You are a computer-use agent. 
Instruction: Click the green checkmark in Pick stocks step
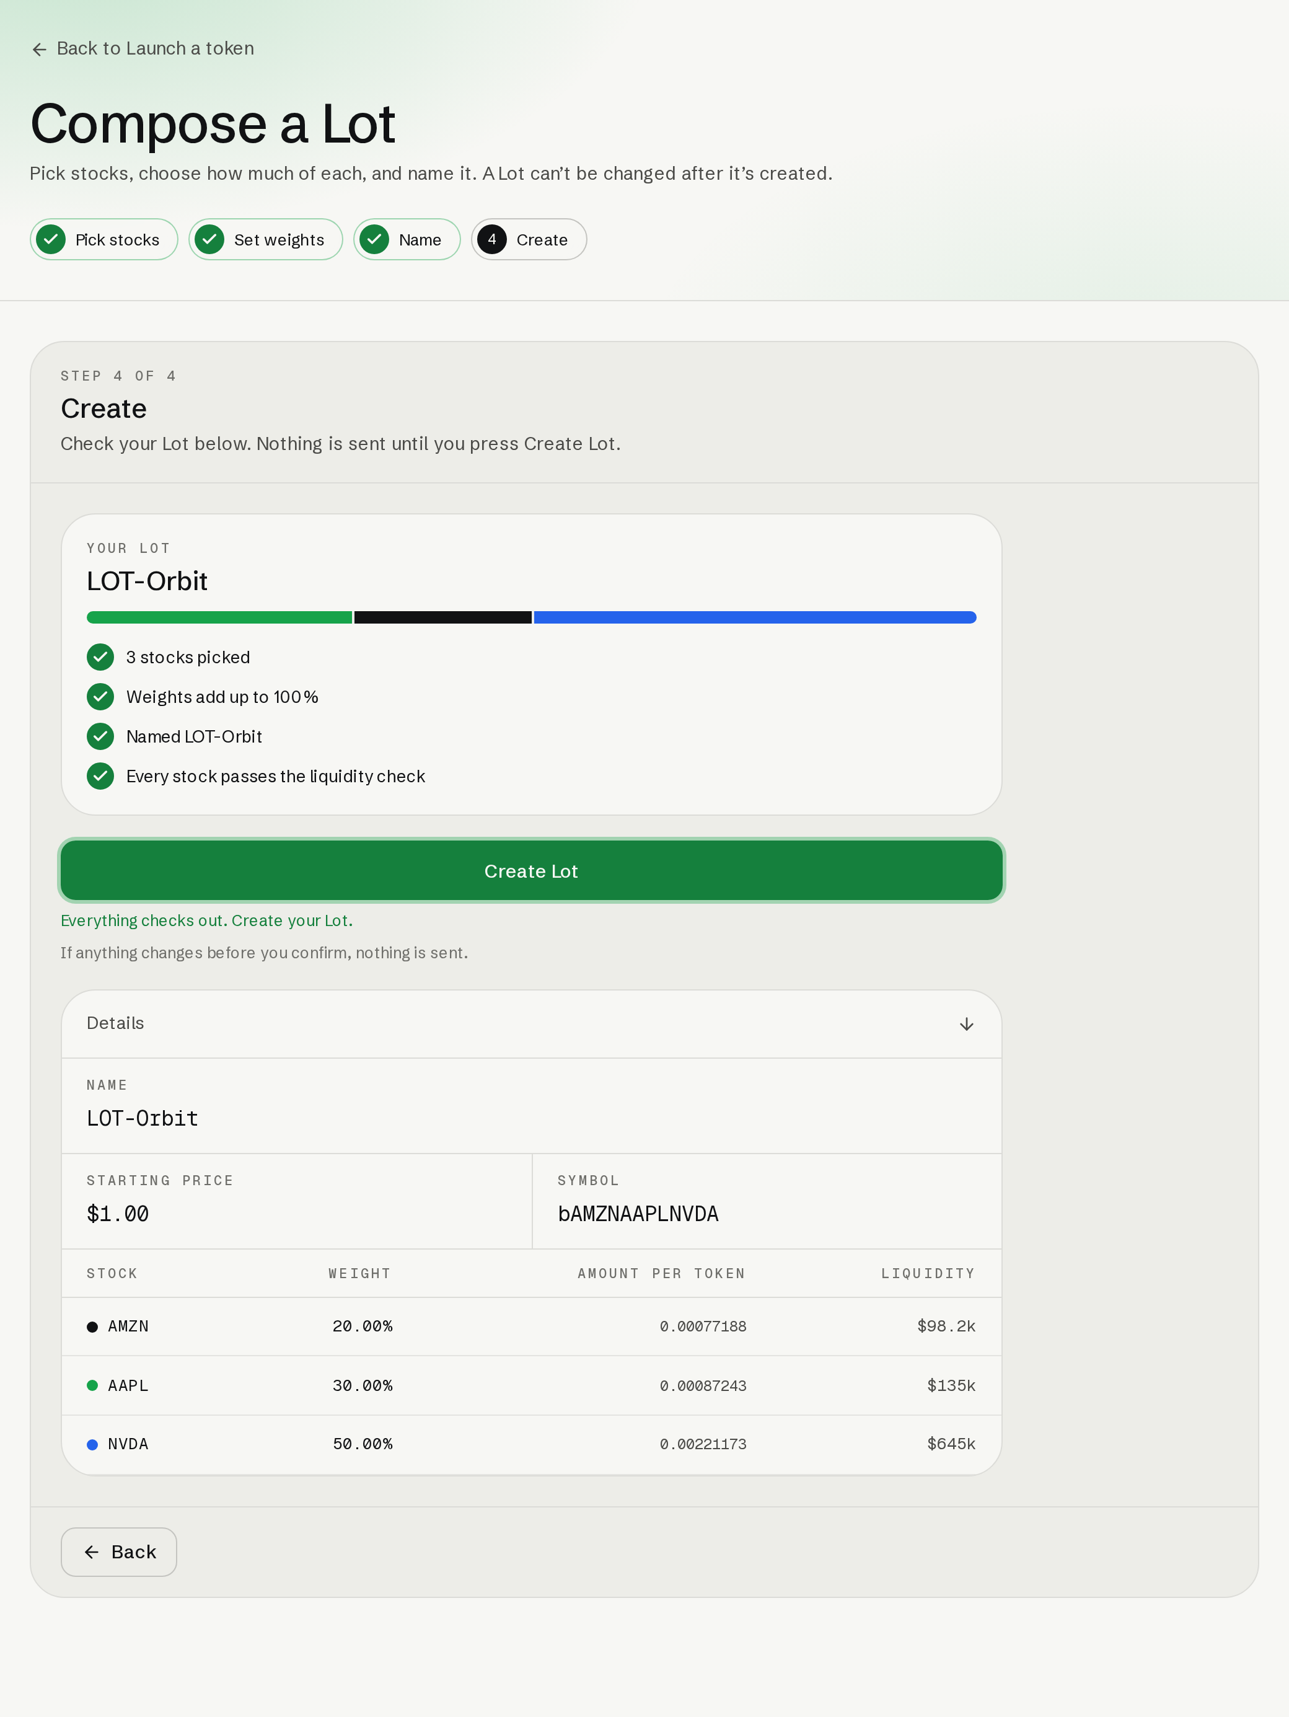pyautogui.click(x=51, y=239)
